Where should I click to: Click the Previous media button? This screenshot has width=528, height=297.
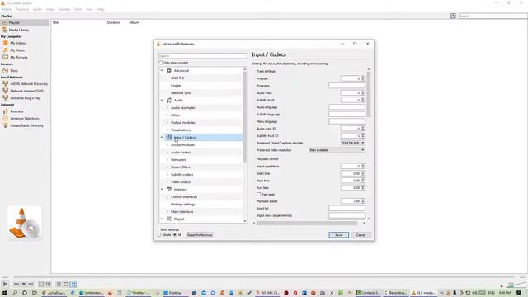pos(16,284)
